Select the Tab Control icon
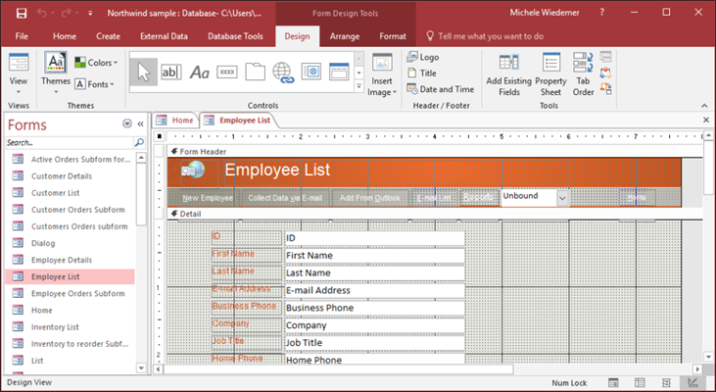Screen dimensions: 716x392 pyautogui.click(x=255, y=73)
